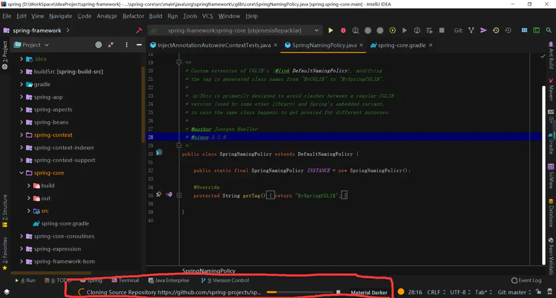
Task: Click the gutter icon on line 30
Action: click(x=159, y=152)
